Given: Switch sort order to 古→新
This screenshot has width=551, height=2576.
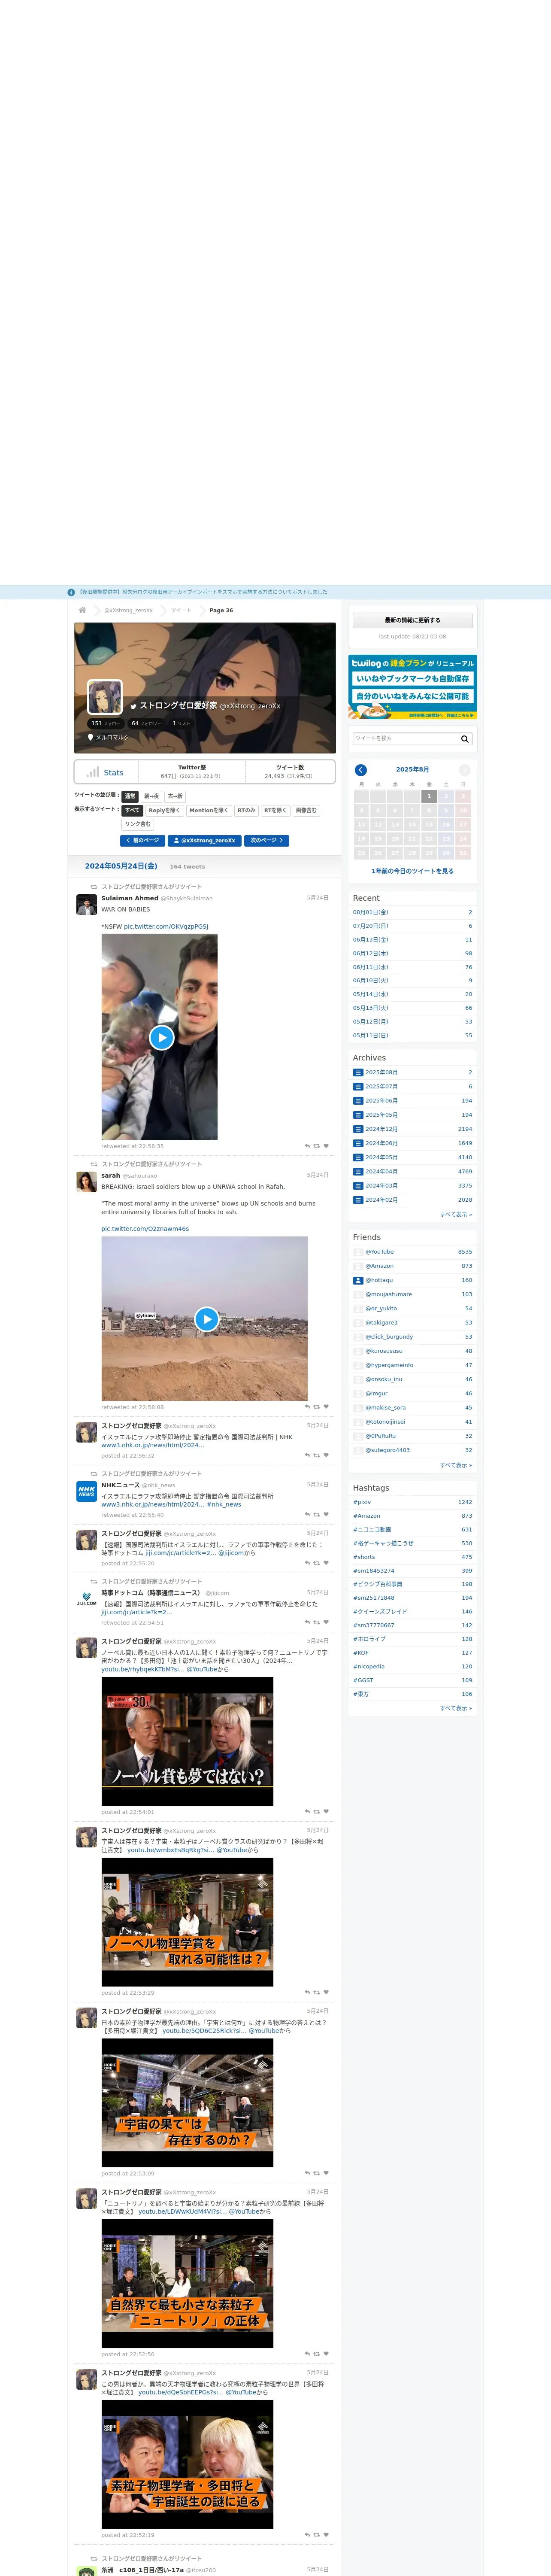Looking at the screenshot, I should (175, 796).
